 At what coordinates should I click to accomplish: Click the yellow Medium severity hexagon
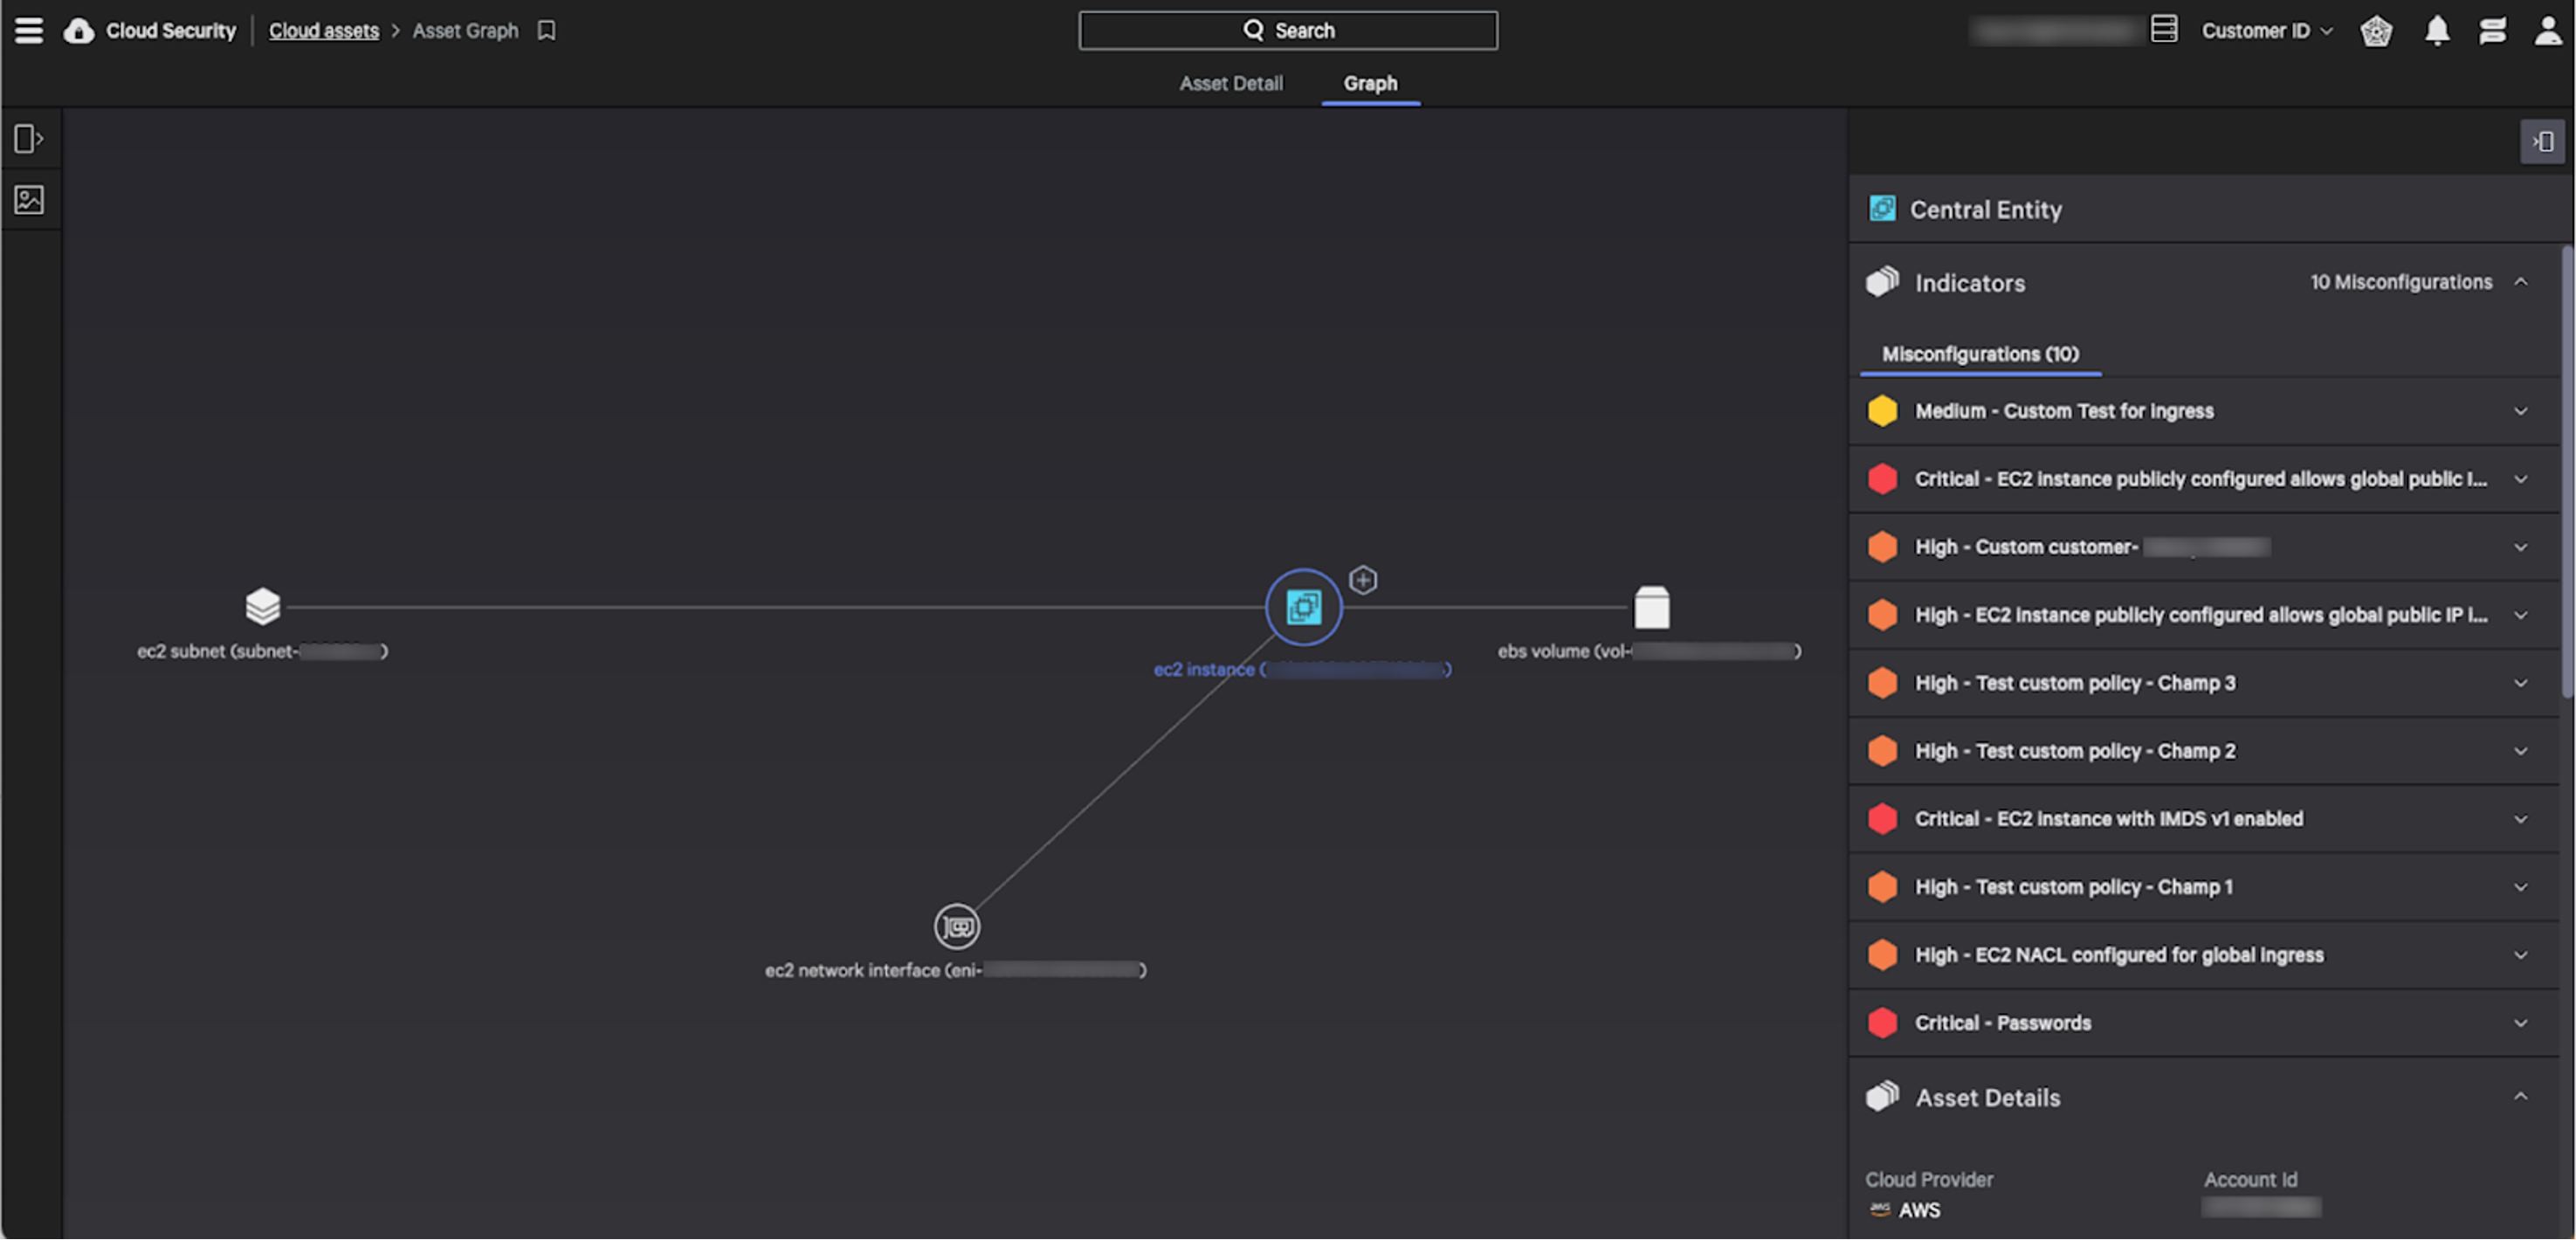click(x=1882, y=410)
